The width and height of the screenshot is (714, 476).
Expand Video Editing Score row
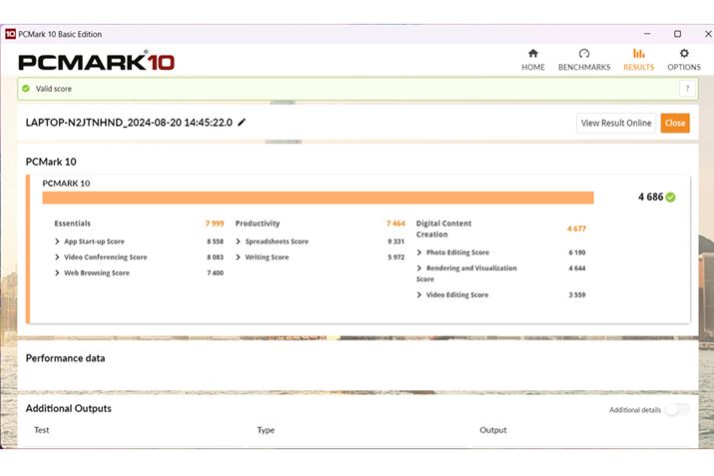tap(419, 295)
